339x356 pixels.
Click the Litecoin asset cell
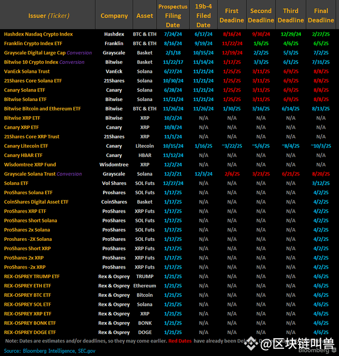click(x=145, y=146)
